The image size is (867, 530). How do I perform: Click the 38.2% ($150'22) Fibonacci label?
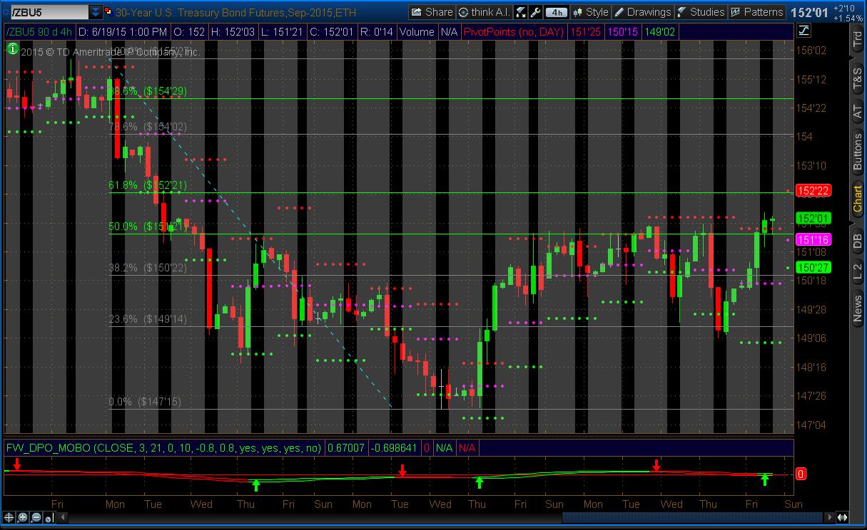coord(148,267)
